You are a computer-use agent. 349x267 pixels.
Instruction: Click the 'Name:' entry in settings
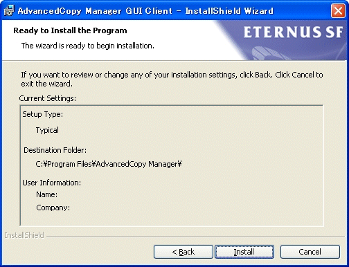[x=47, y=194]
